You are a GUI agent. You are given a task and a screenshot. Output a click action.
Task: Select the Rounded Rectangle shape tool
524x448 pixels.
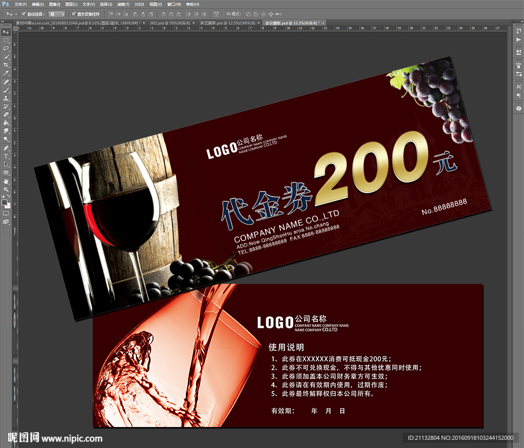pos(6,172)
